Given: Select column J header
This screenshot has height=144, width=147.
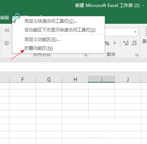Looking at the screenshot, I should pyautogui.click(x=128, y=79).
